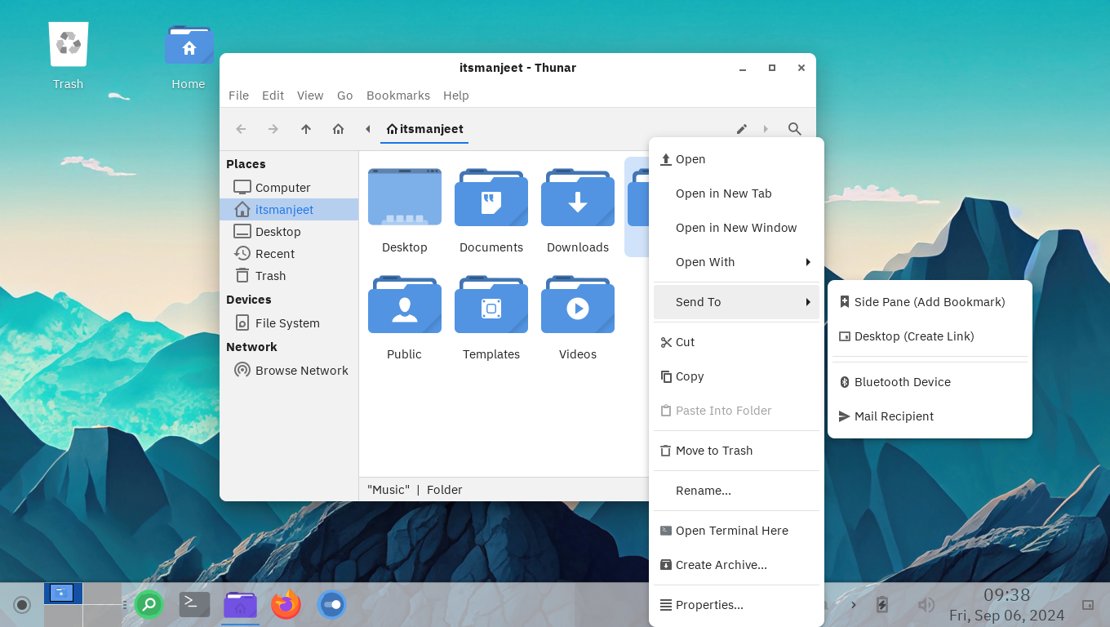Click the left path-scroll arrow in location bar
Viewport: 1110px width, 627px height.
(368, 129)
